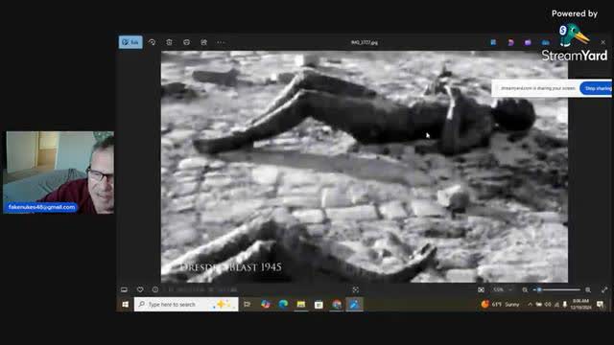Focus the 'Type here to search' box
Screen dimensions: 614x345
click(x=186, y=305)
